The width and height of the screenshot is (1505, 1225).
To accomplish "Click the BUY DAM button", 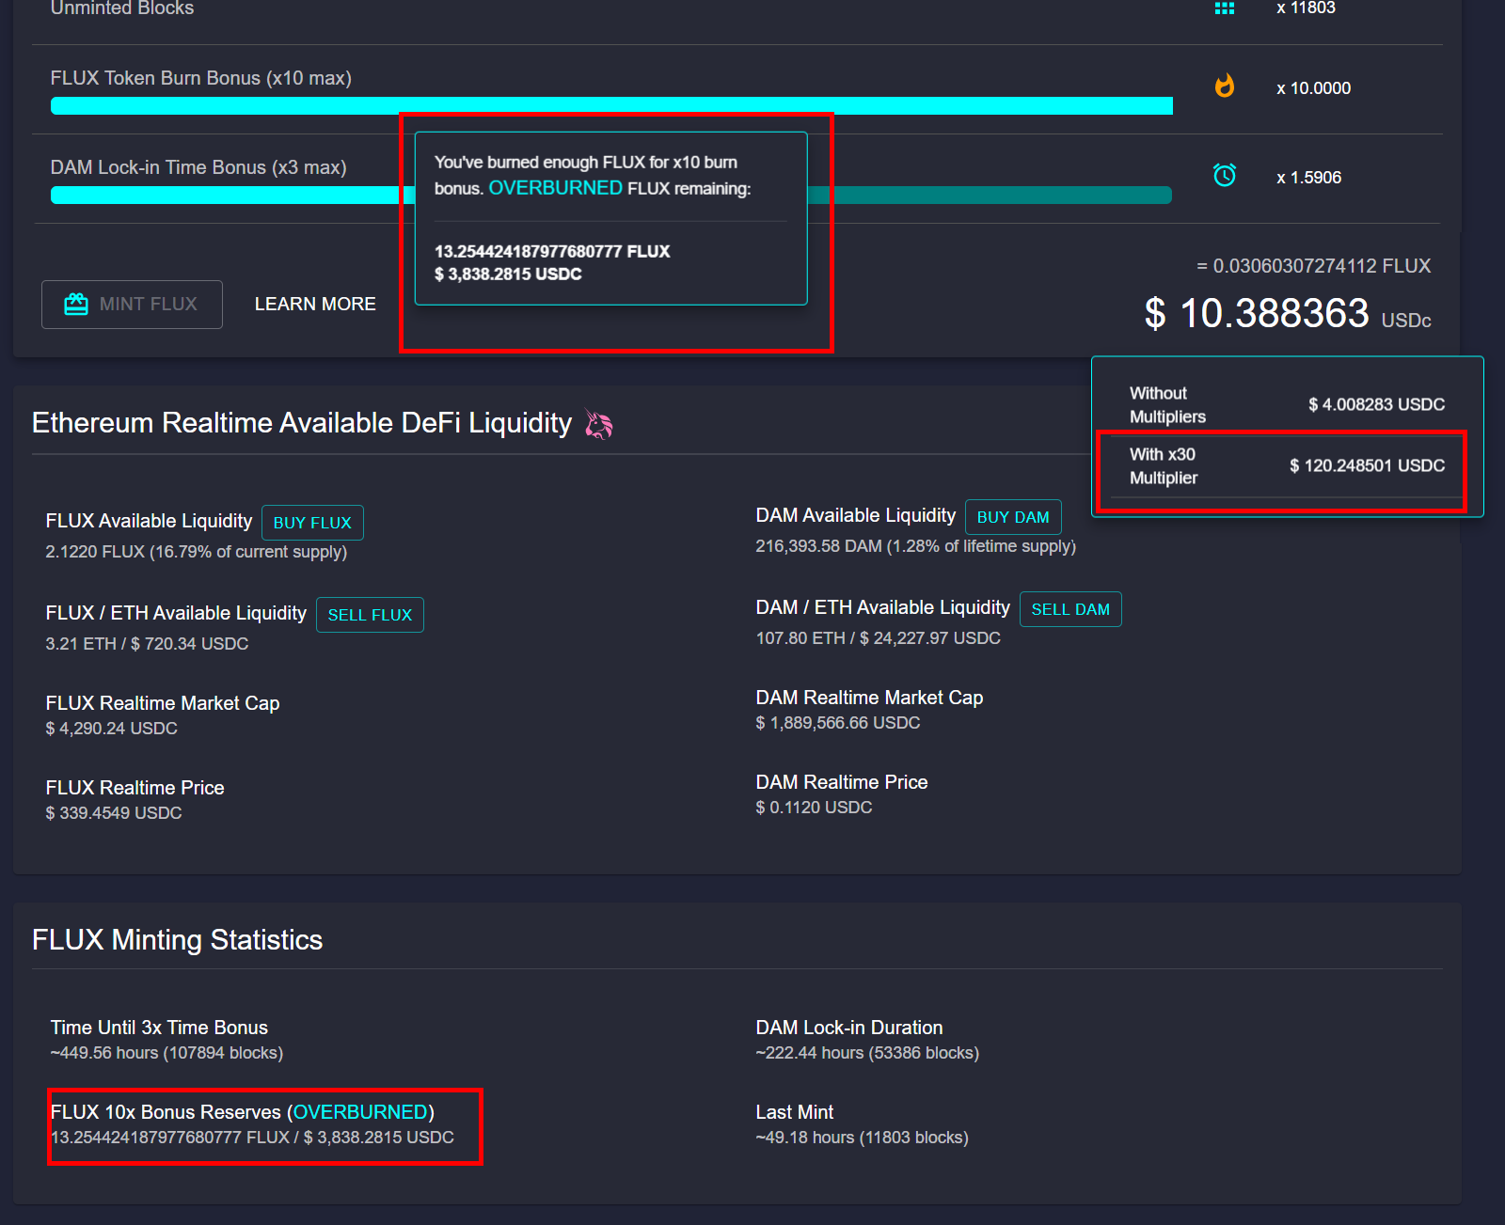I will (x=1013, y=517).
